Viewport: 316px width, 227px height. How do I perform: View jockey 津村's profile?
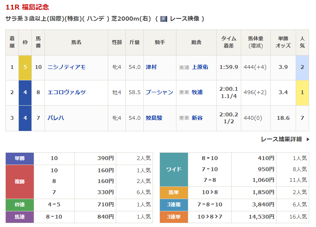coord(151,67)
